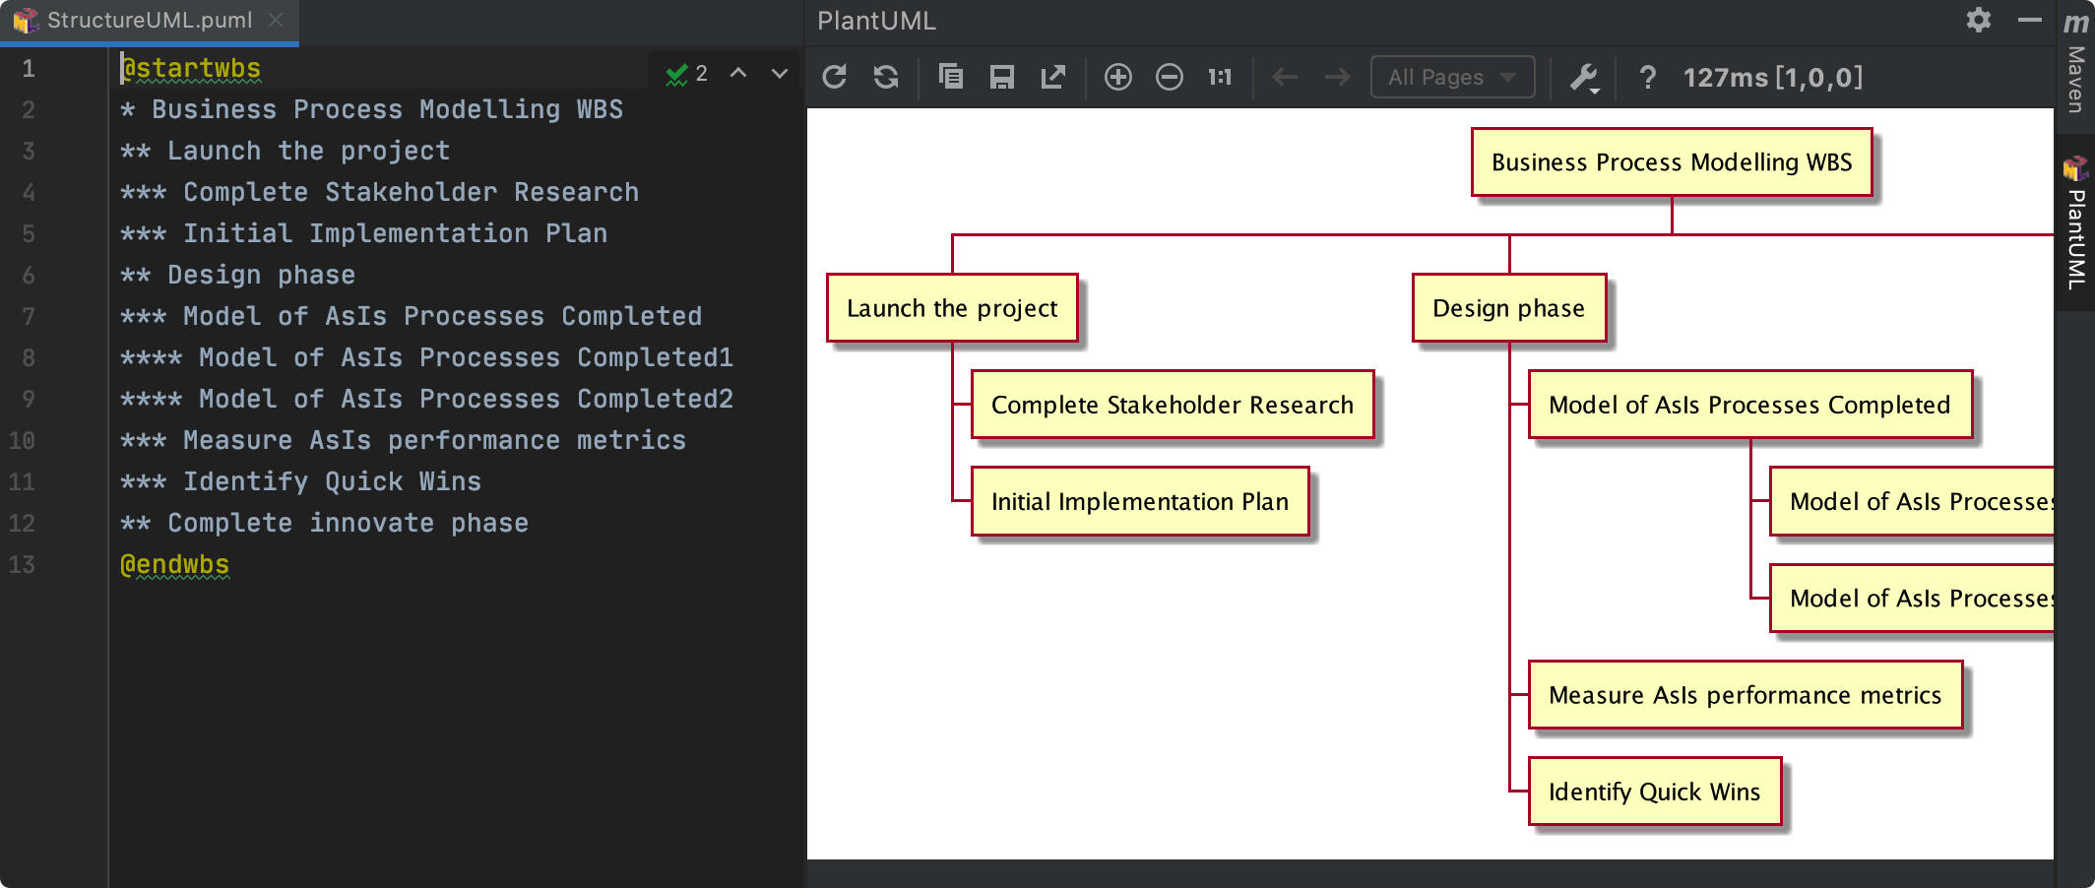Click the '** Design phase' code line
Image resolution: width=2095 pixels, height=888 pixels.
[x=237, y=275]
